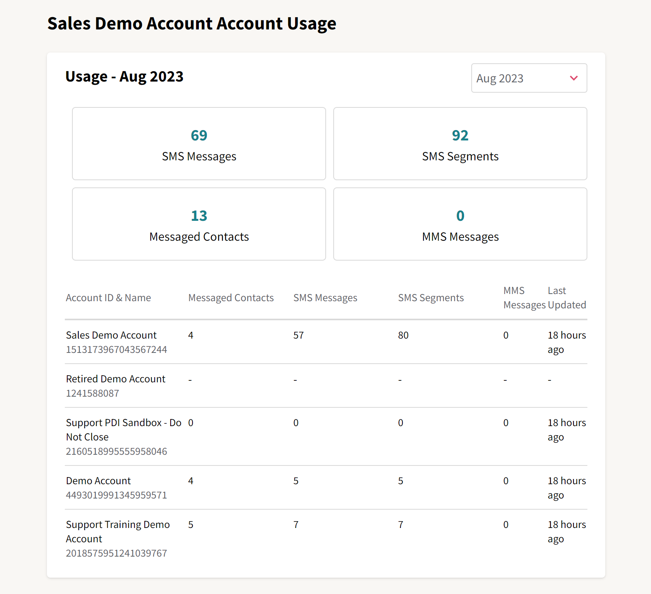Image resolution: width=651 pixels, height=594 pixels.
Task: Open the Support Training Demo Account entry
Action: coord(118,532)
